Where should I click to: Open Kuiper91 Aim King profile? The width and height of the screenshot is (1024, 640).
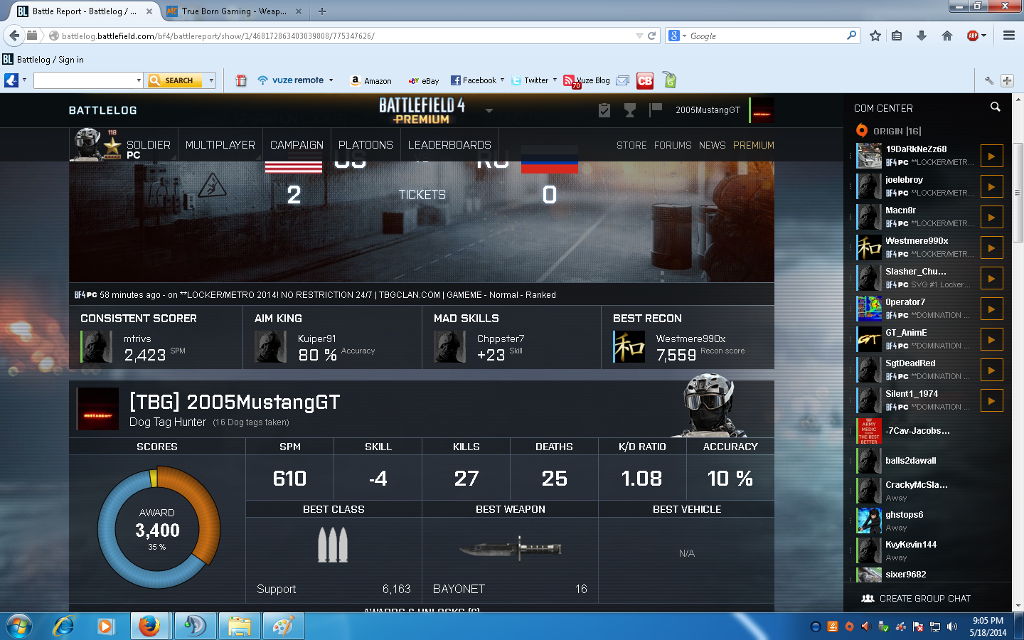317,339
